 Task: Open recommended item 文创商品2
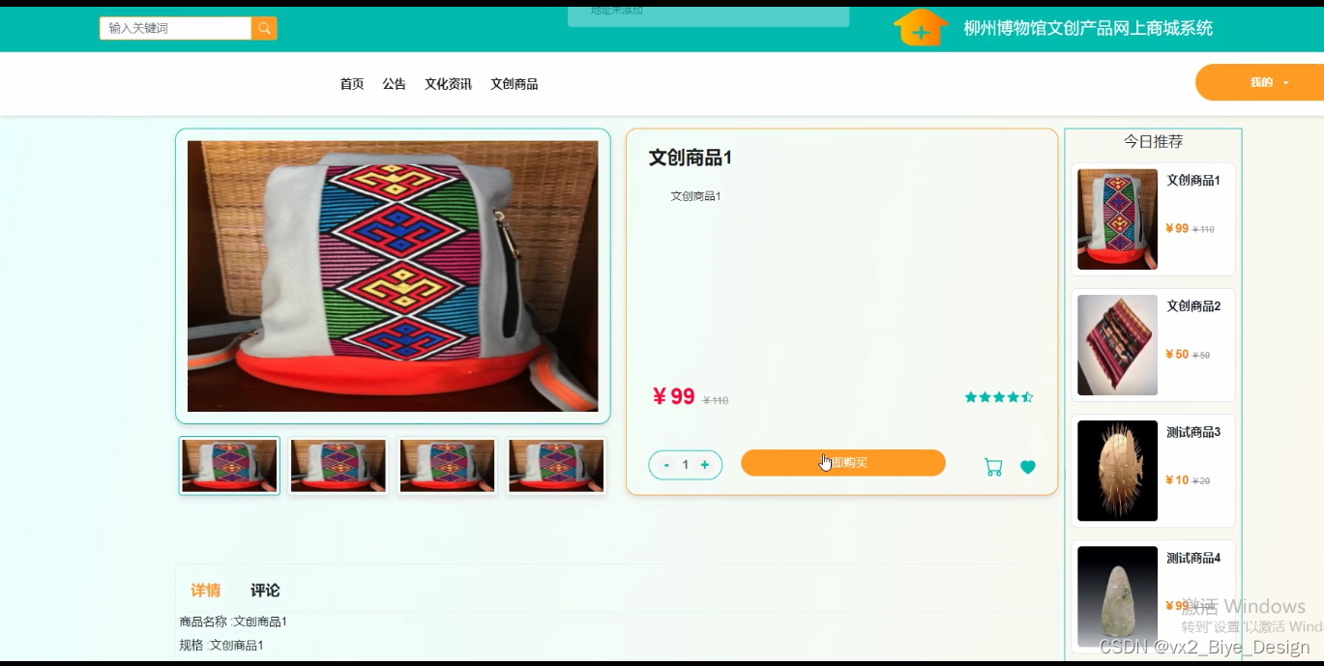click(1153, 345)
